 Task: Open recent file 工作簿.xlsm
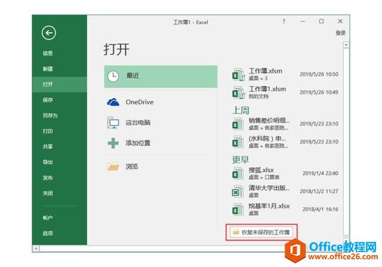tap(285, 75)
